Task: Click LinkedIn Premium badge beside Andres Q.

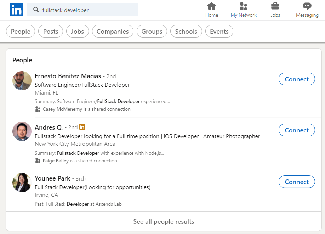Action: (x=82, y=127)
